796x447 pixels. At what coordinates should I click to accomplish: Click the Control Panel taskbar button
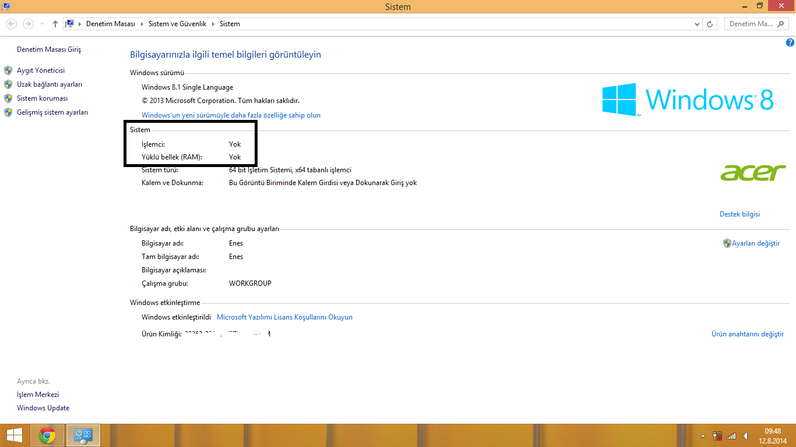point(83,435)
